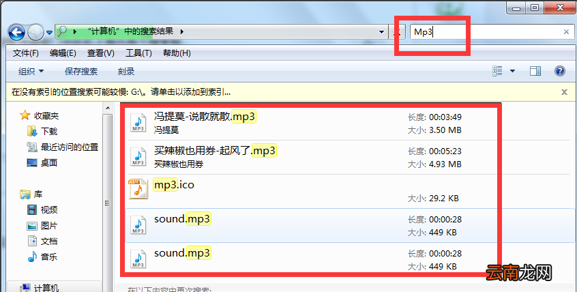Clear the search box with the X
The height and width of the screenshot is (292, 577).
566,32
